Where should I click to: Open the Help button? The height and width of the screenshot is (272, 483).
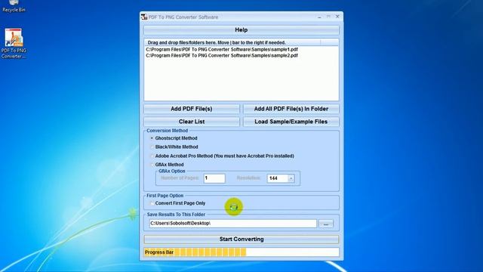pos(241,30)
